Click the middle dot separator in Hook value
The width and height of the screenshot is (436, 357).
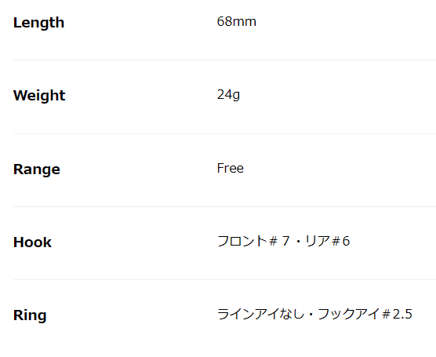(x=299, y=242)
